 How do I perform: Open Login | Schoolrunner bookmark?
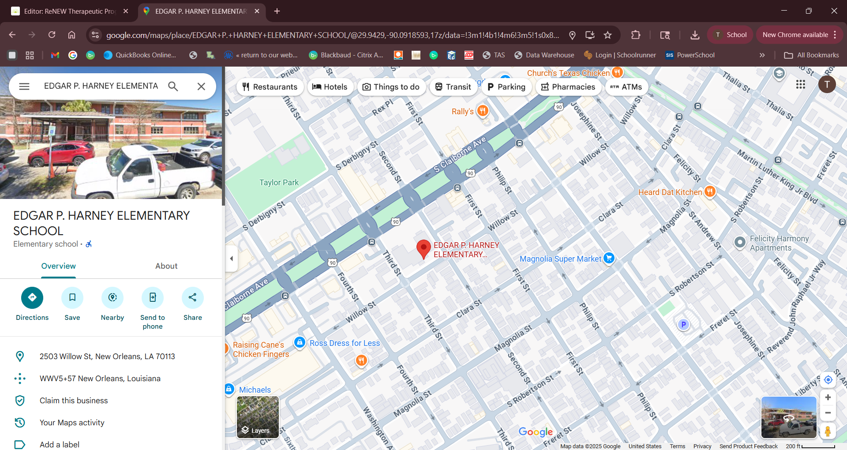tap(620, 55)
